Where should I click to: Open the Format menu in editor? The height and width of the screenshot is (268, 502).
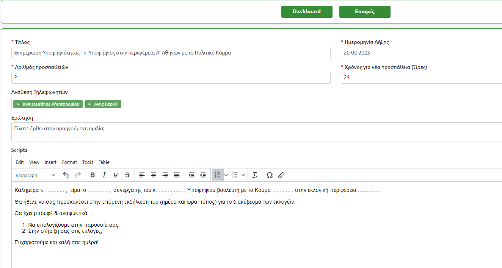[x=69, y=162]
